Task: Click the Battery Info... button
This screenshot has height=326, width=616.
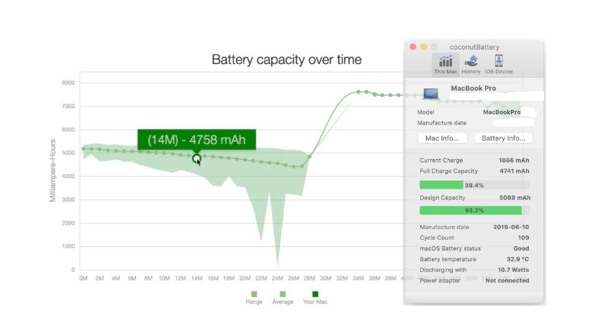Action: pyautogui.click(x=503, y=138)
